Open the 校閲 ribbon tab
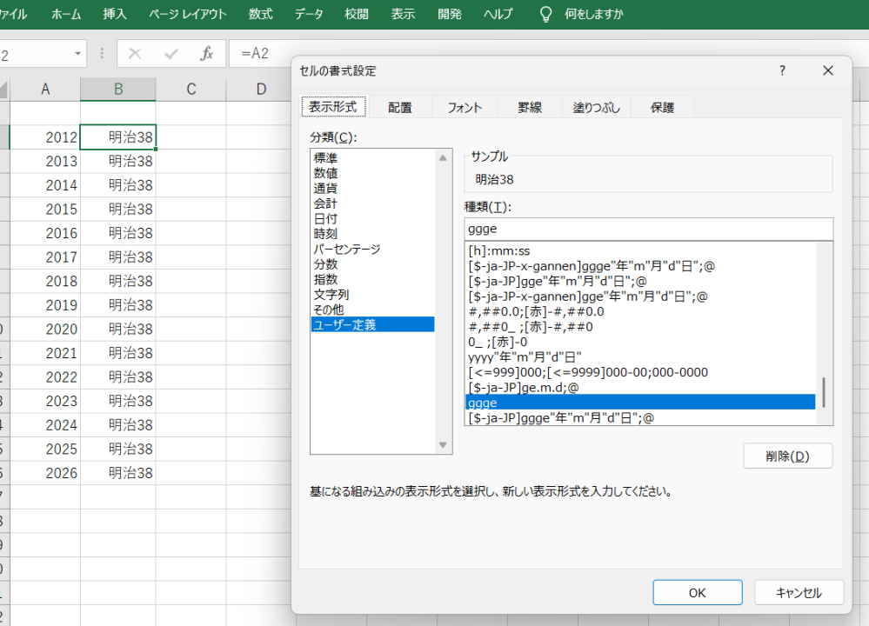Screen dimensions: 869x626 coord(357,14)
